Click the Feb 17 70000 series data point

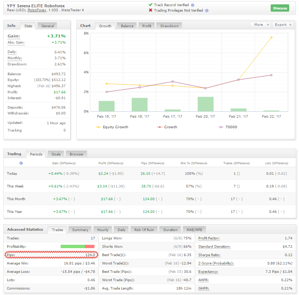(x=173, y=82)
